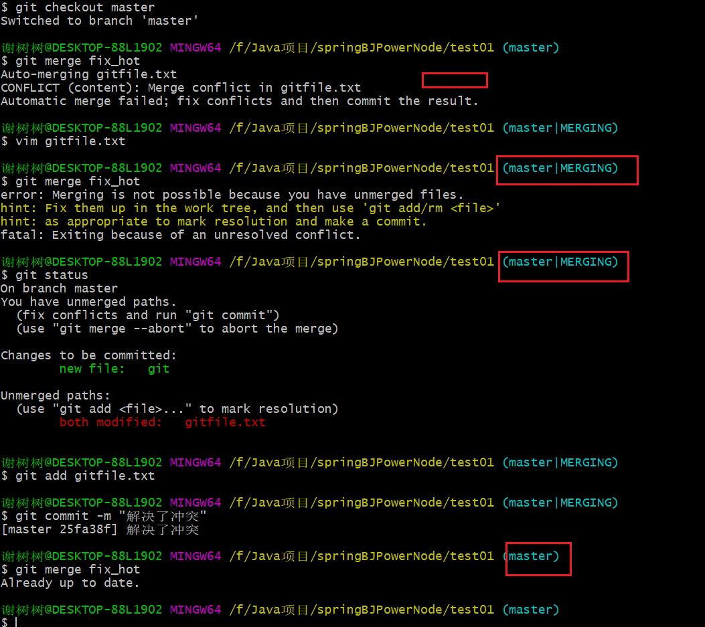Click the prompt line directly above 'vim gitfile.txt'

(310, 128)
